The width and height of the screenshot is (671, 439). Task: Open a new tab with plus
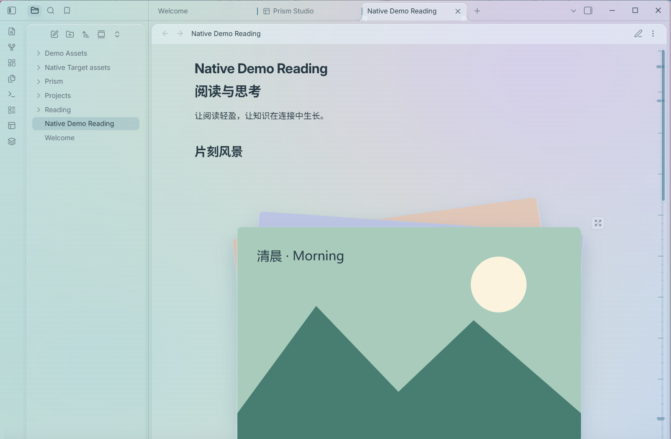click(x=477, y=11)
